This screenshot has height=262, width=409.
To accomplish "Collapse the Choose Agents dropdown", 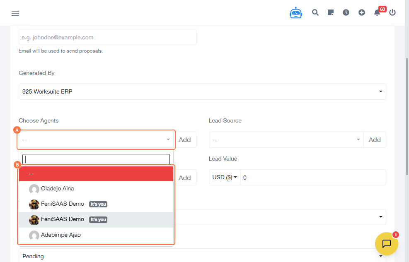I will tap(96, 140).
